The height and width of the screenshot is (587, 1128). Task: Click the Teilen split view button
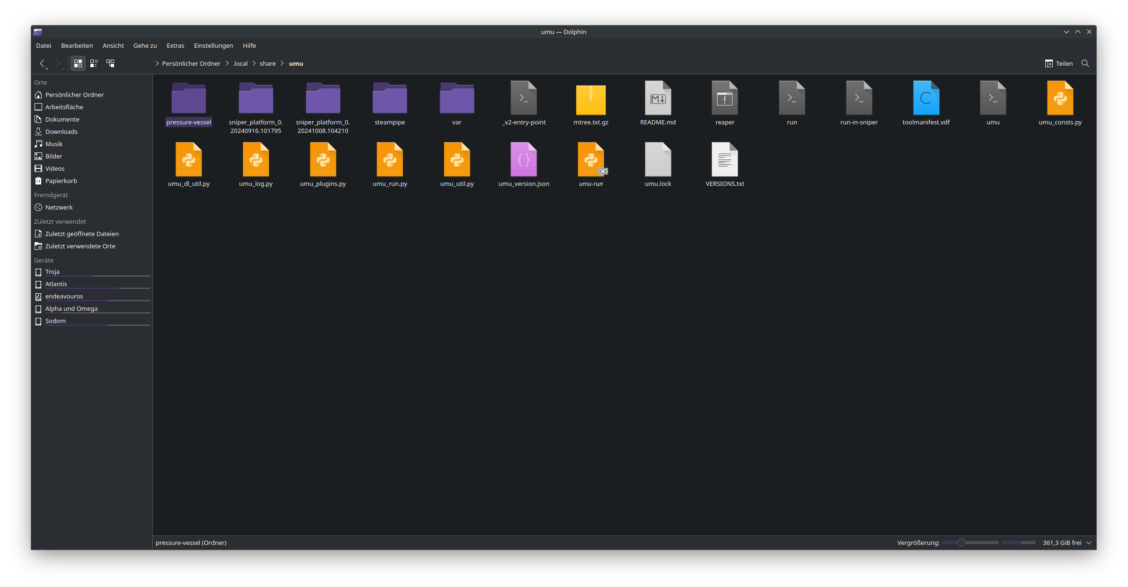coord(1059,63)
